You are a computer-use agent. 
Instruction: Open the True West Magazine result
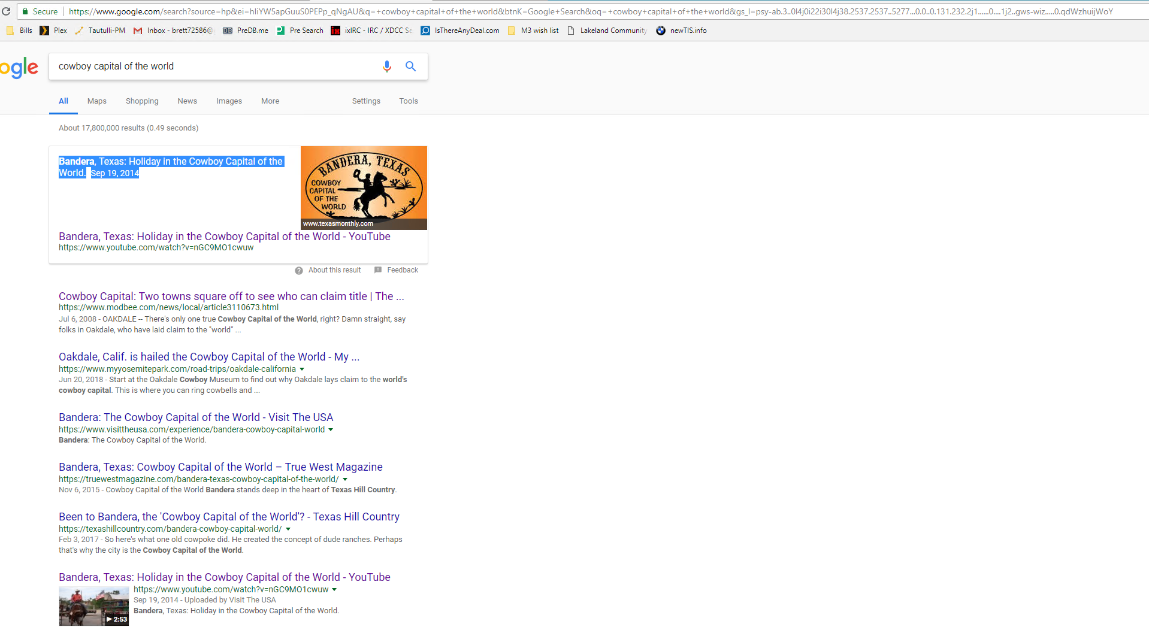coord(220,467)
